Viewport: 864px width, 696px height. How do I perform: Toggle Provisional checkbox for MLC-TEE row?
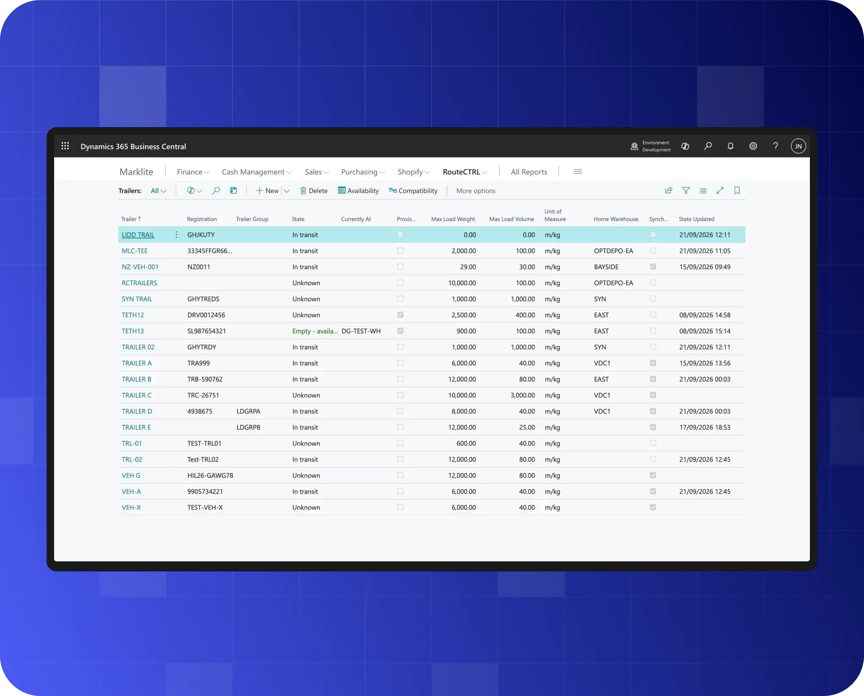tap(400, 251)
